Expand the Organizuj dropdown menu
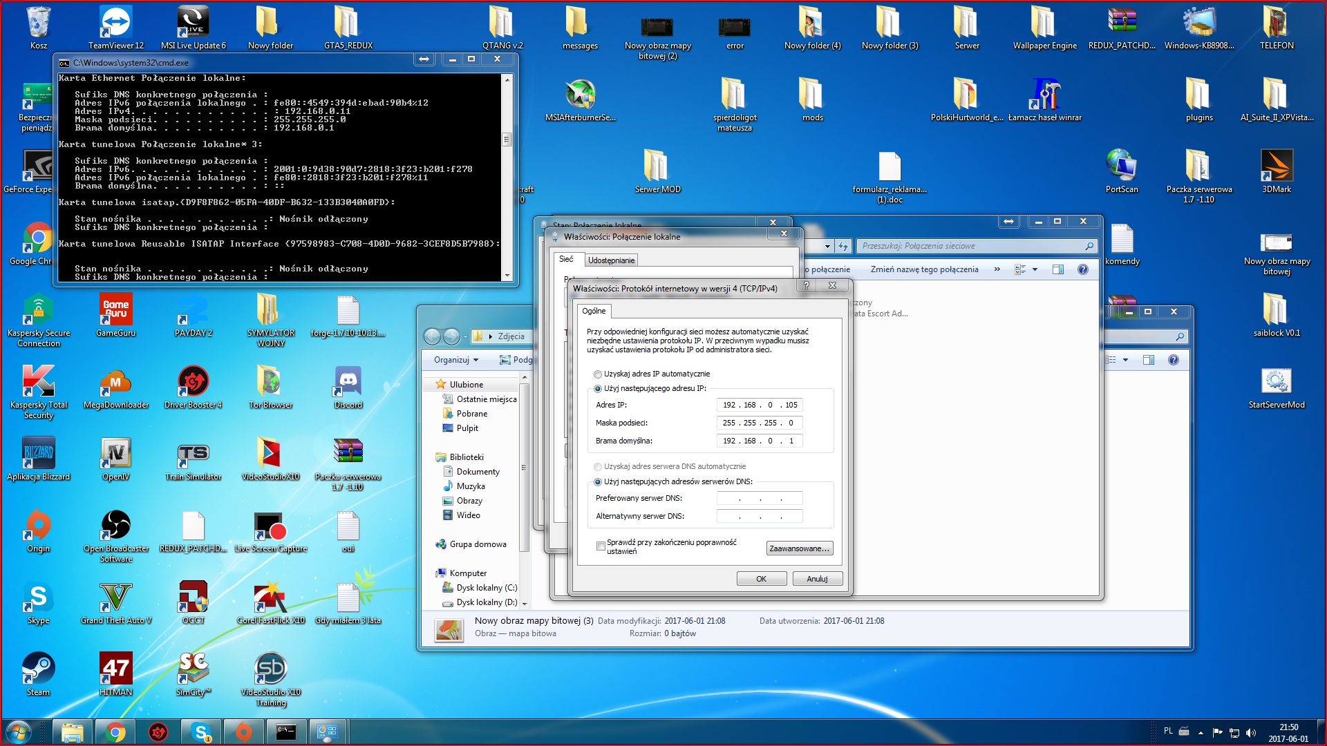The image size is (1327, 746). pos(456,360)
